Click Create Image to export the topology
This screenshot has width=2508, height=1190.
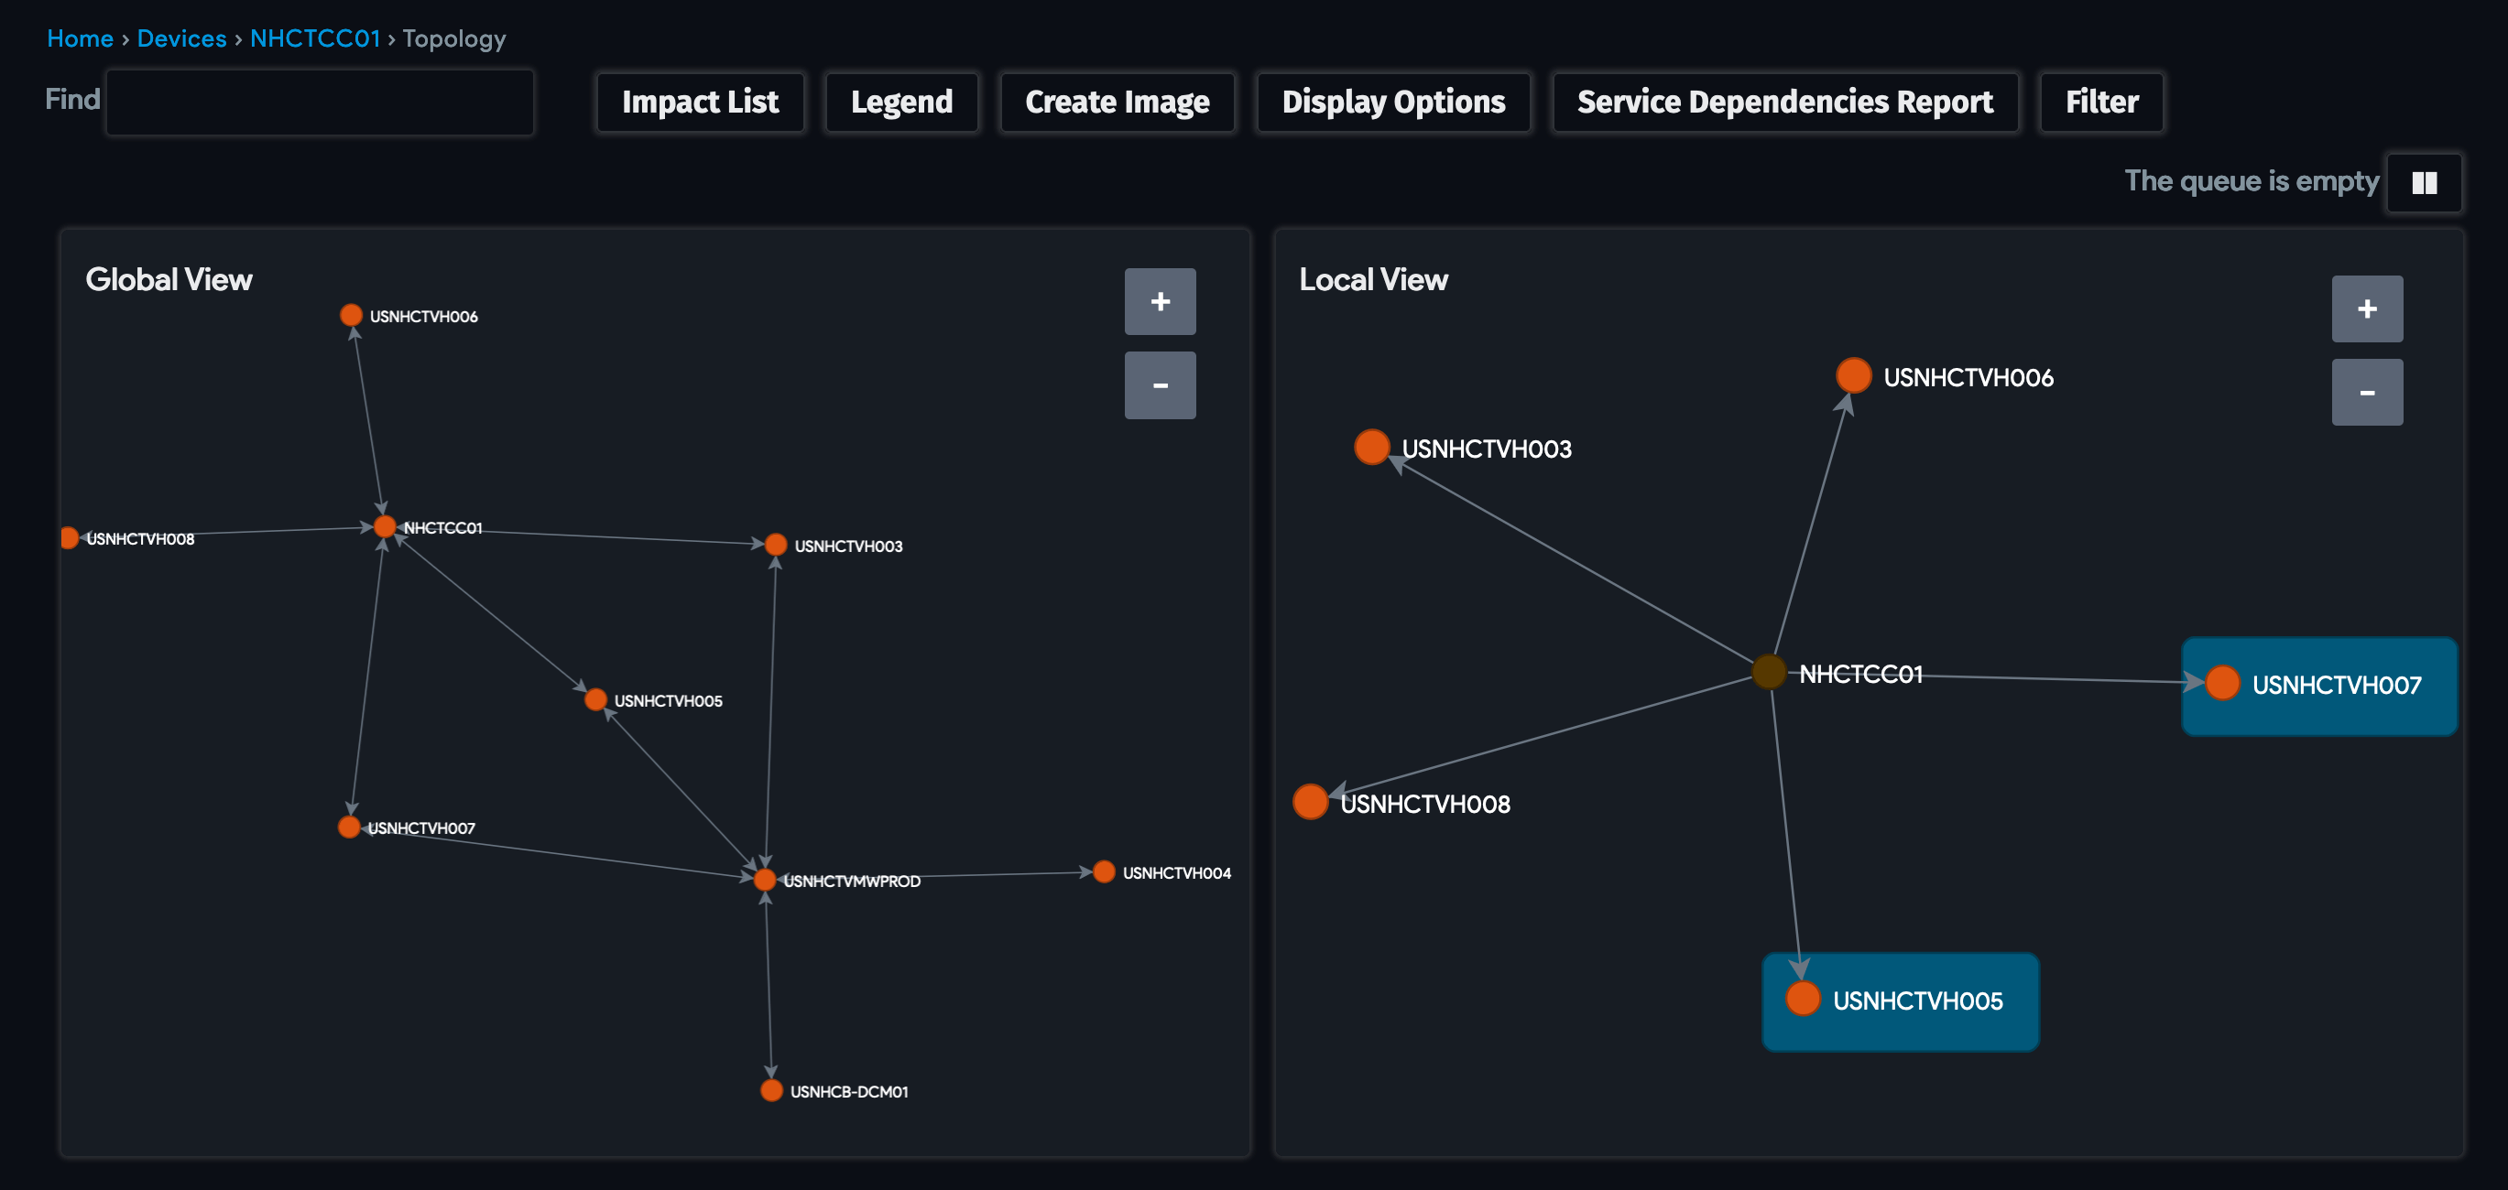point(1117,102)
